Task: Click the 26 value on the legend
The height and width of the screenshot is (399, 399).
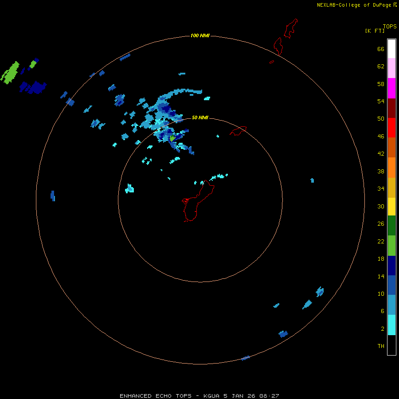Action: (381, 224)
